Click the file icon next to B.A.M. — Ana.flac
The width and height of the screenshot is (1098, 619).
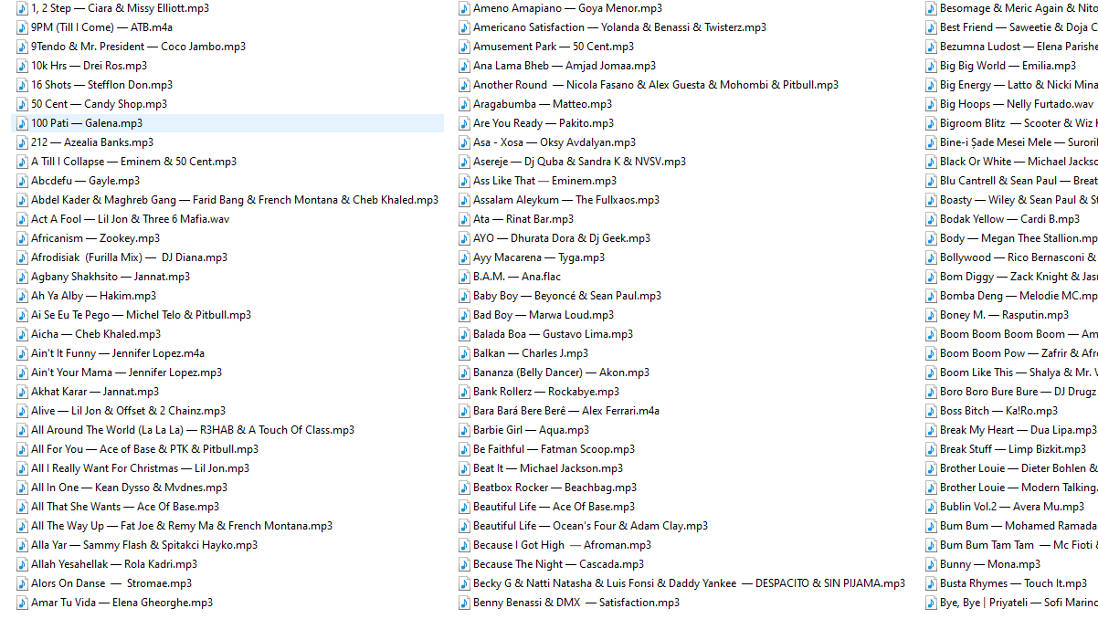pyautogui.click(x=464, y=277)
